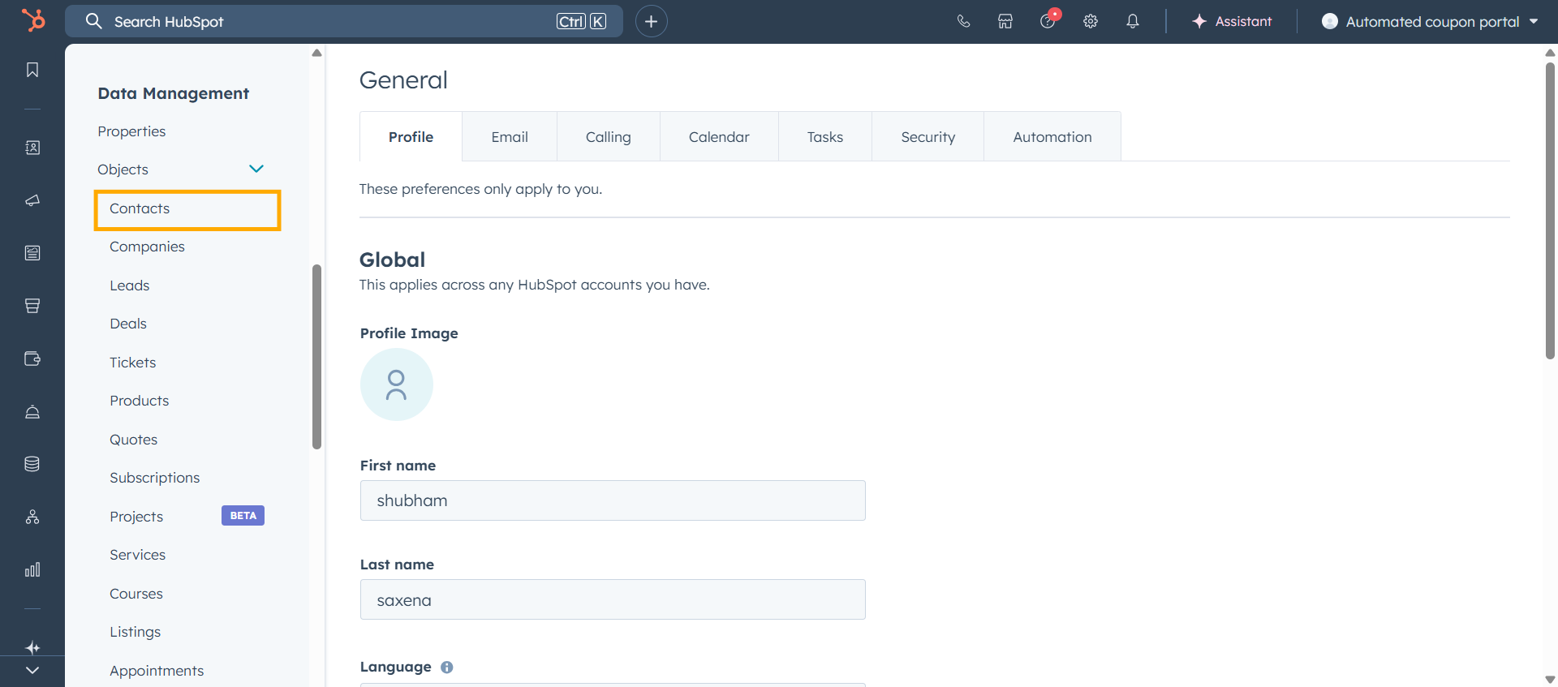1558x687 pixels.
Task: Open the reporting bar chart icon
Action: click(x=32, y=570)
